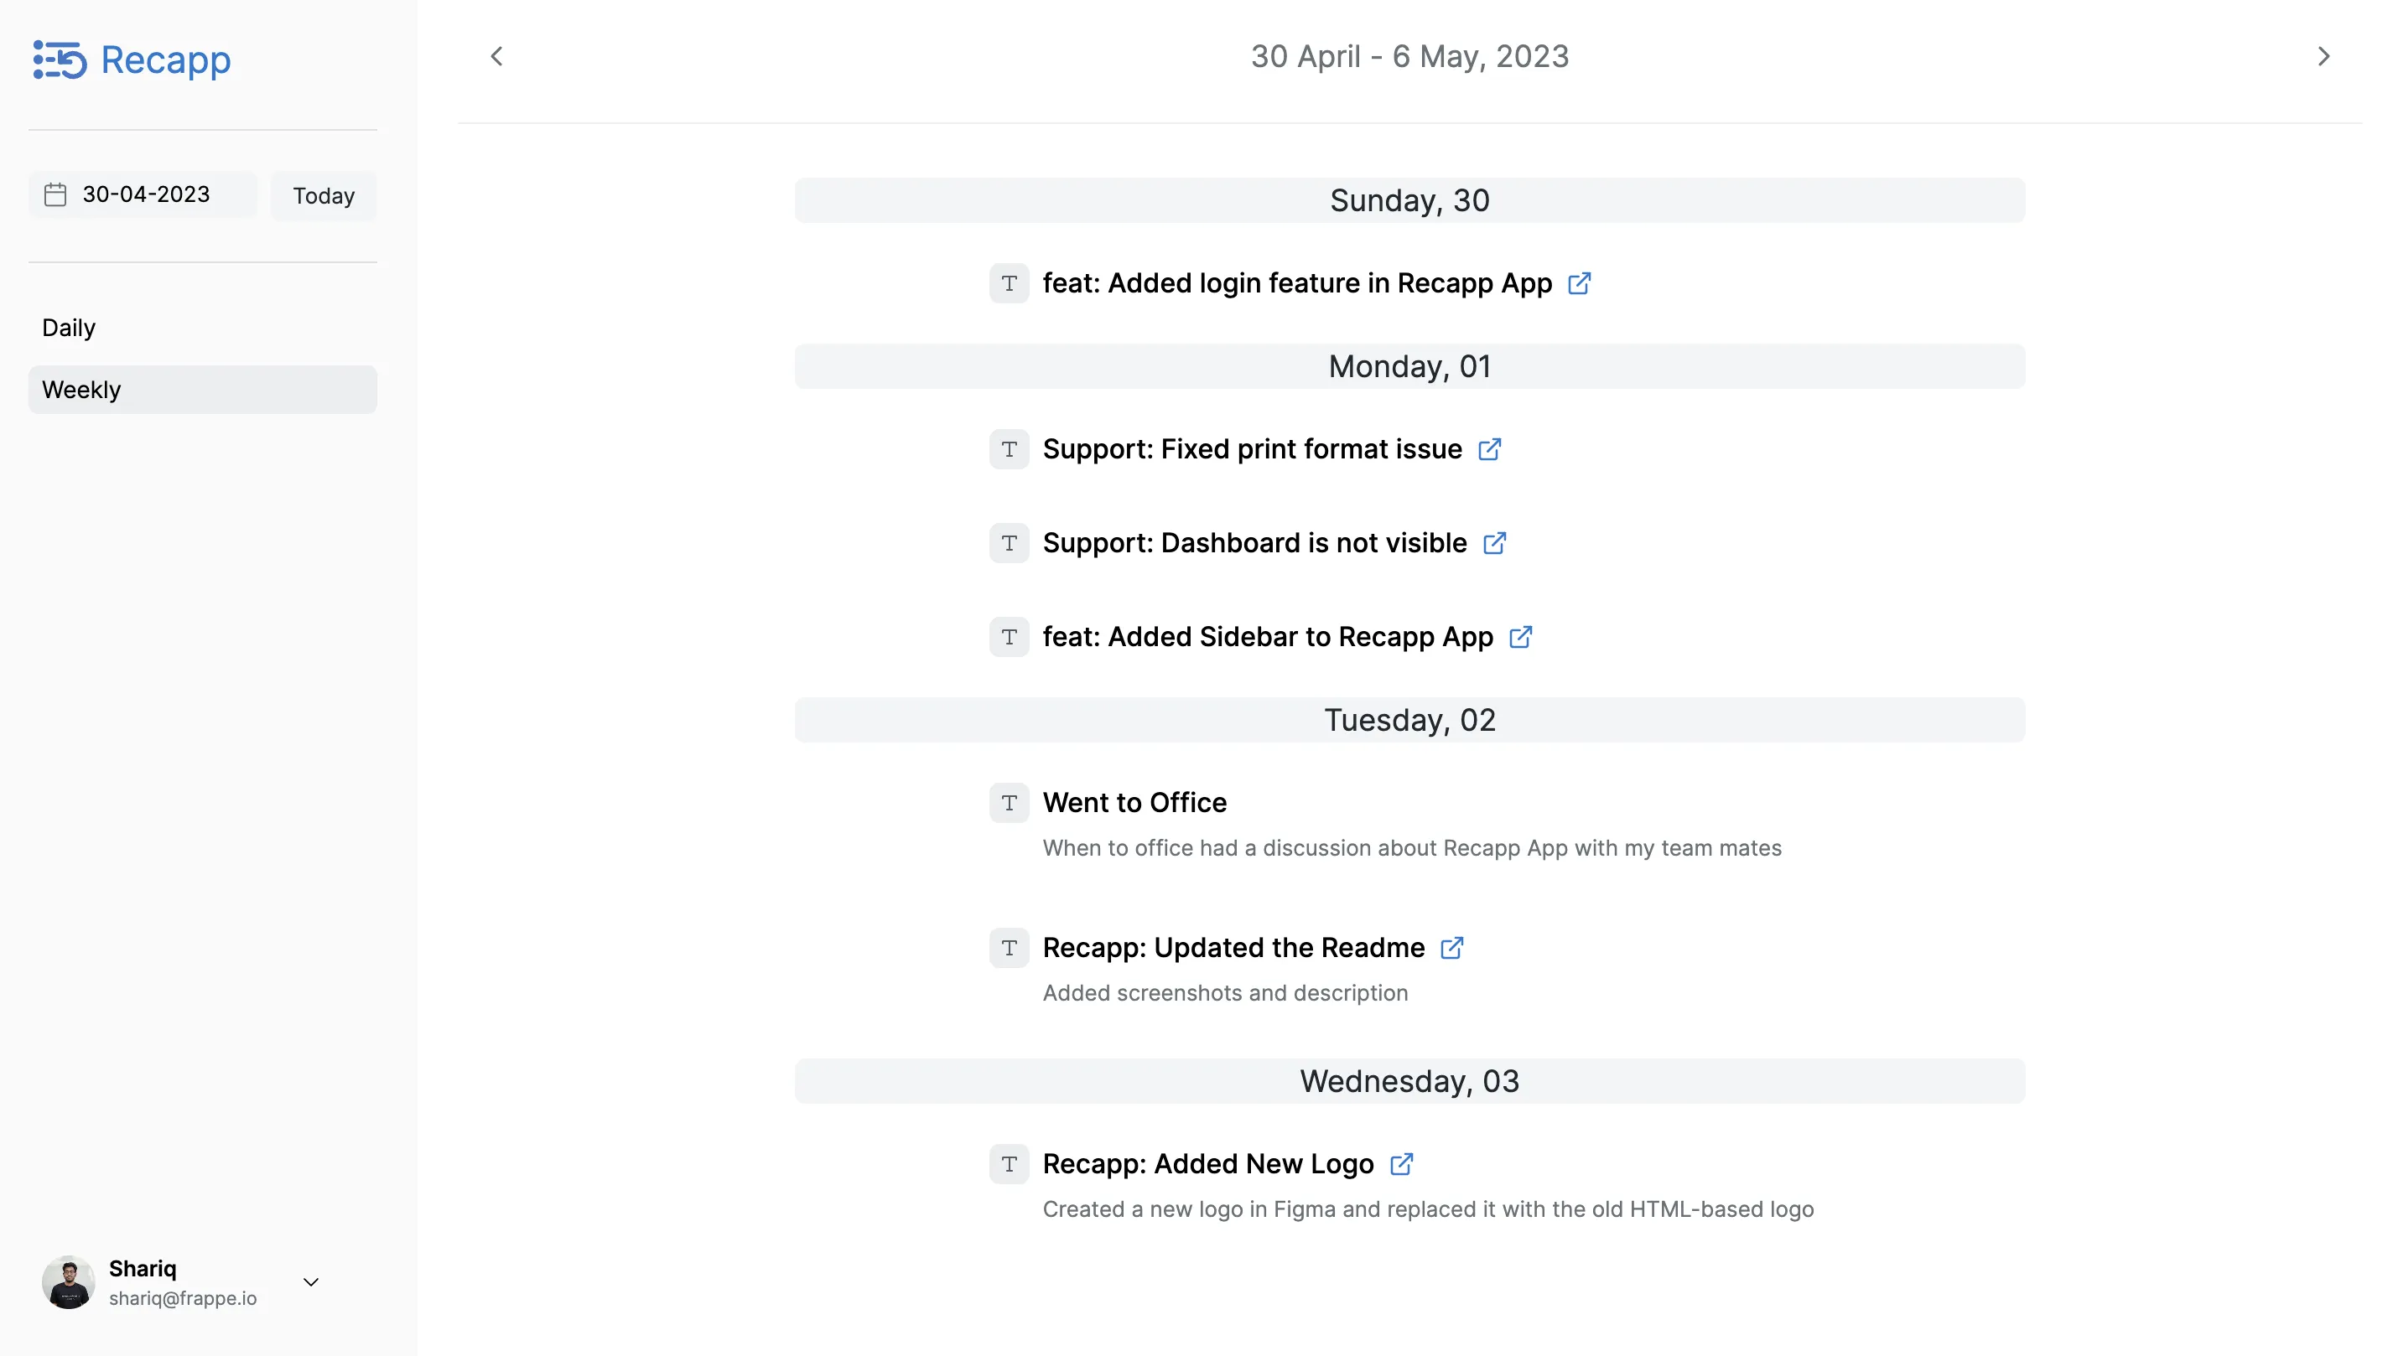Viewport: 2393px width, 1356px height.
Task: Click T icon beside login feature entry
Action: [x=1009, y=283]
